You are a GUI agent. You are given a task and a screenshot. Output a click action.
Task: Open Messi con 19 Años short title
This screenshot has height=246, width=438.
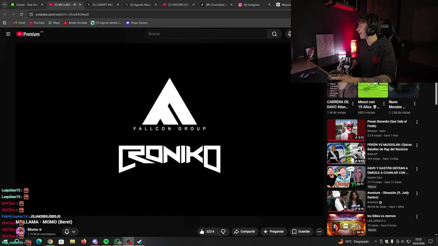click(x=369, y=104)
